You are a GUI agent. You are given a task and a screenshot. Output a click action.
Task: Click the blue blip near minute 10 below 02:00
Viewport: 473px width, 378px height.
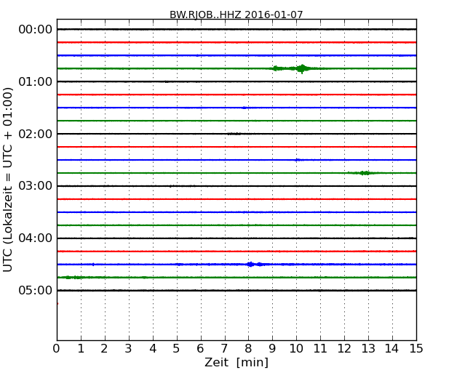pyautogui.click(x=297, y=160)
